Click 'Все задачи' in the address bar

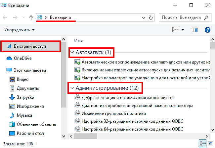tap(60, 17)
